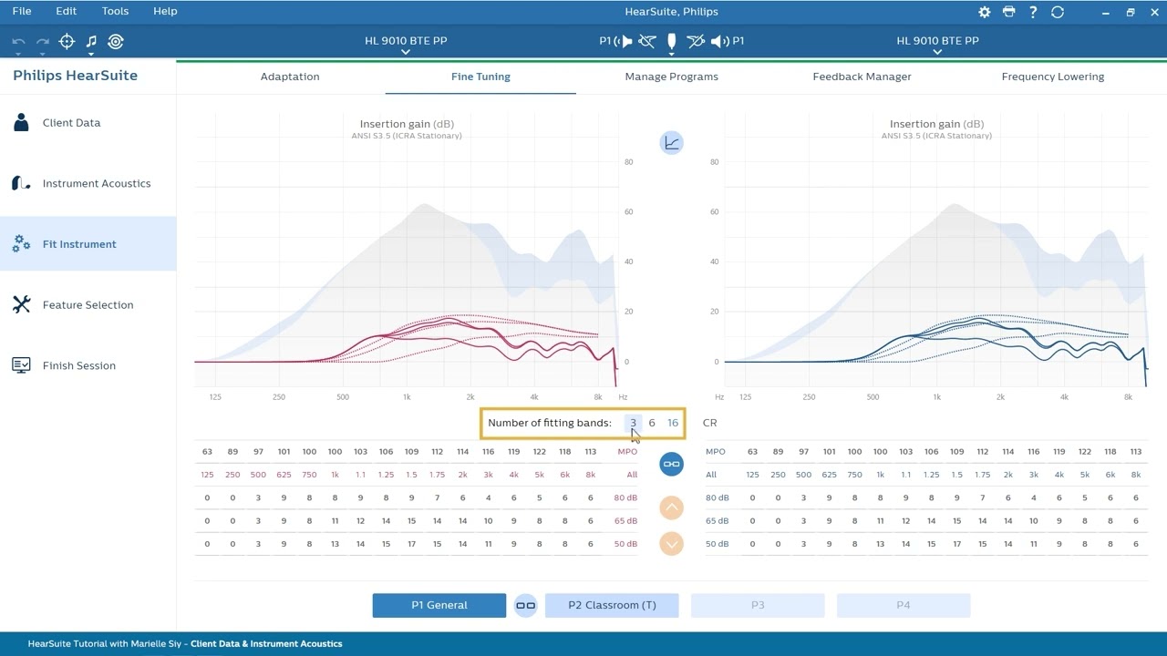Go to Finish Session
This screenshot has width=1167, height=656.
(88, 365)
